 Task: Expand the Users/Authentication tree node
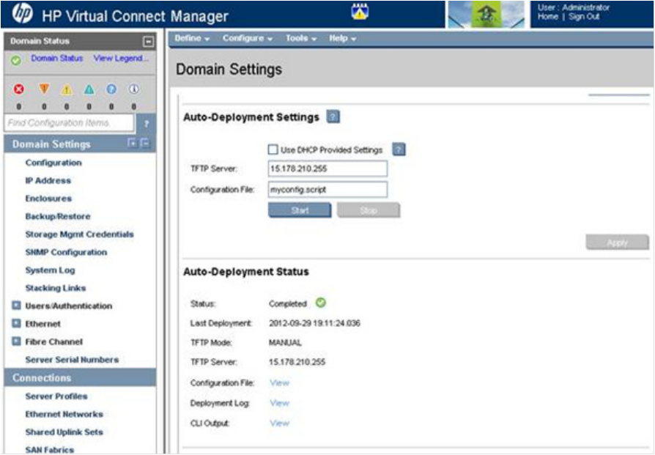coord(16,306)
